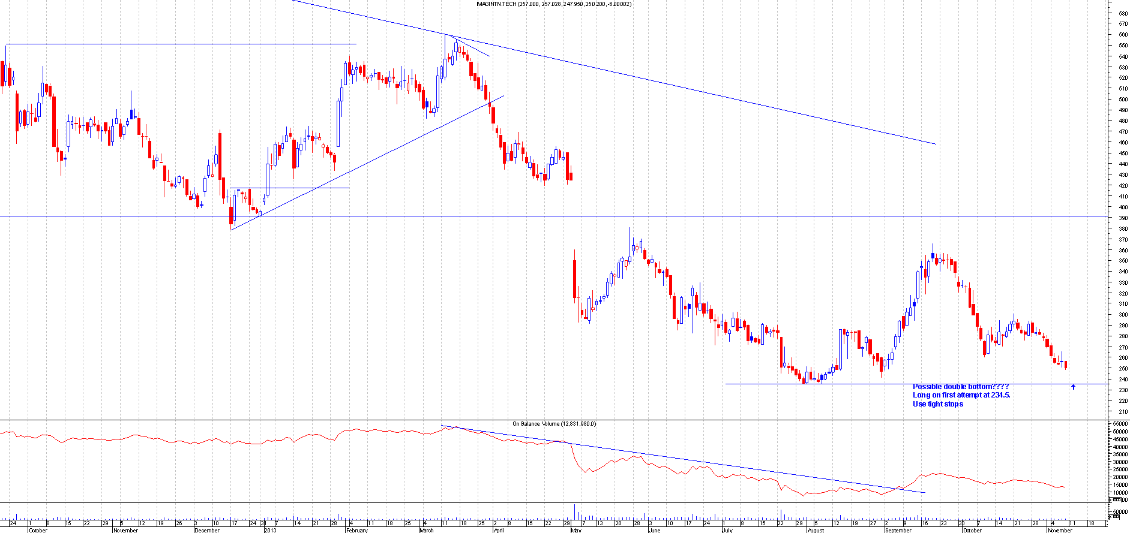Select the August label on the date axis
Screen dimensions: 1130x533
pos(816,530)
